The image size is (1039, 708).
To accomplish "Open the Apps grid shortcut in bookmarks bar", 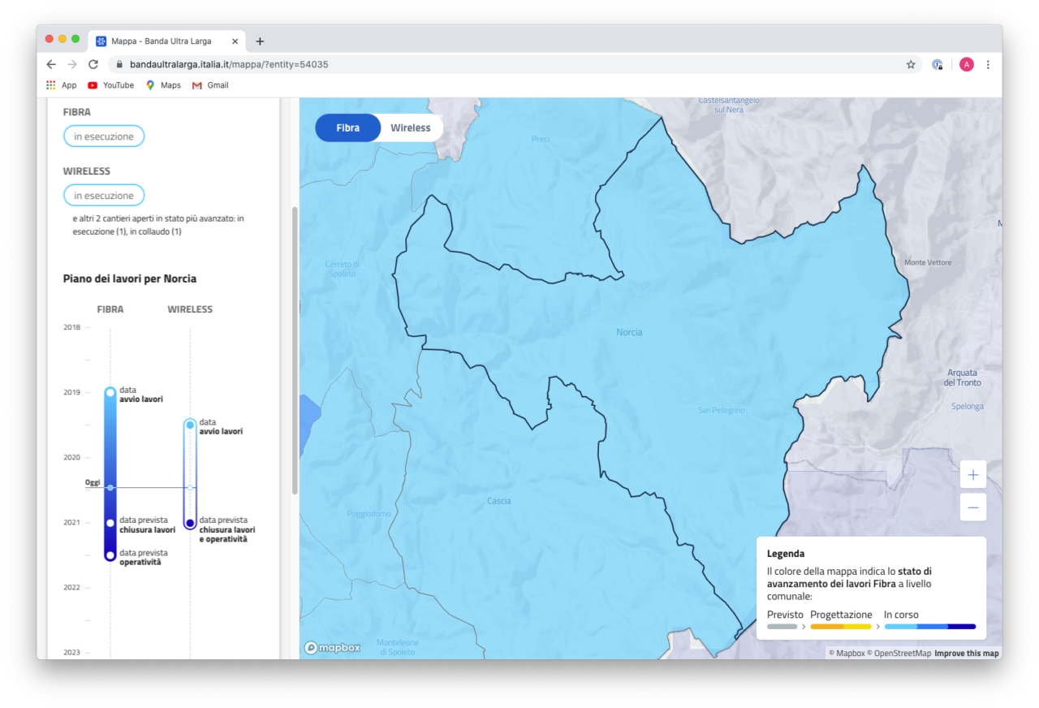I will pos(61,85).
